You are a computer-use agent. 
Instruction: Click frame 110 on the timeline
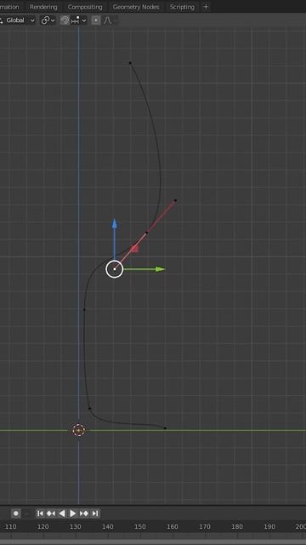(x=10, y=526)
